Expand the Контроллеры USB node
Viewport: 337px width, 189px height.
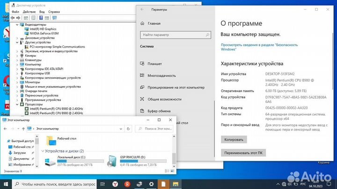[x=17, y=73]
